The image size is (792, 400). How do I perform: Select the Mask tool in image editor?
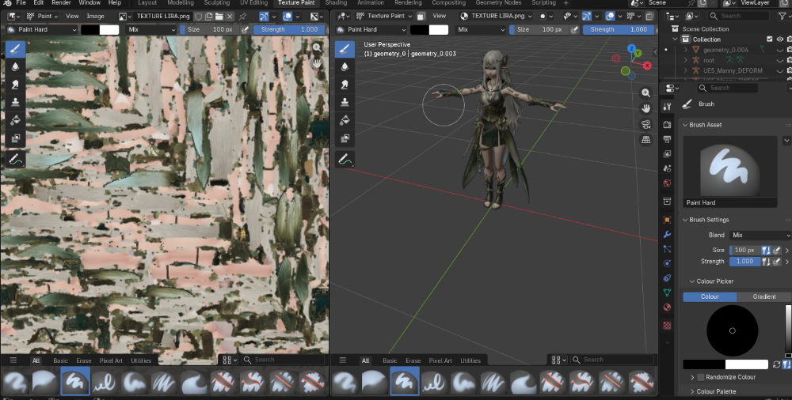tap(15, 138)
